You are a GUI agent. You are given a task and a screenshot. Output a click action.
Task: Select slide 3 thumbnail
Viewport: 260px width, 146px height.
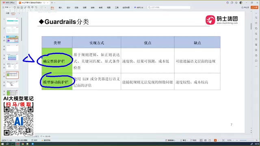[12, 39]
